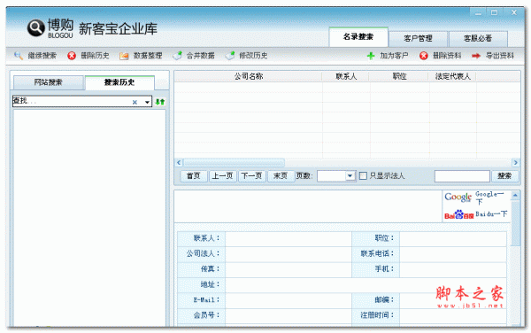
Task: Click the green sort arrows icon
Action: [160, 102]
